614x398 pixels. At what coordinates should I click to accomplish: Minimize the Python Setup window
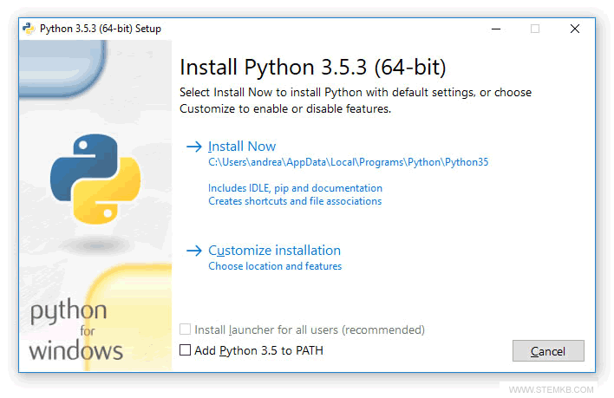(x=496, y=29)
